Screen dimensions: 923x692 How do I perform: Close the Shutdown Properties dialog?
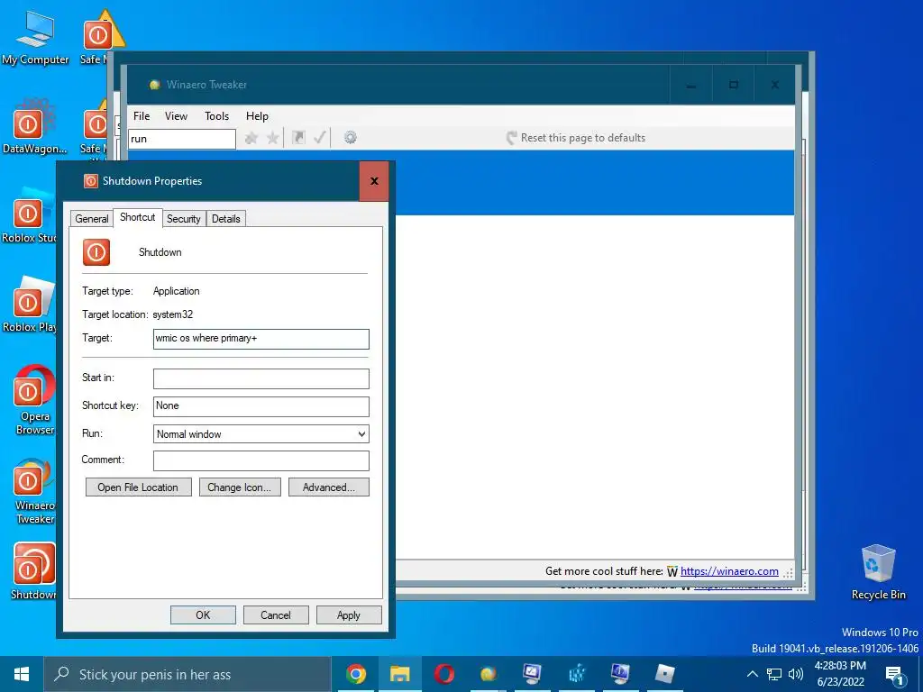coord(374,181)
